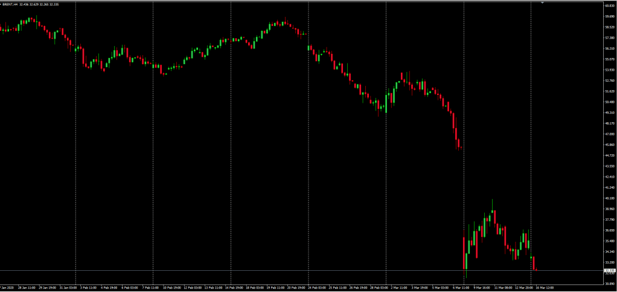
Task: Click the 2 Mar 11:00 time label
Action: pyautogui.click(x=398, y=288)
